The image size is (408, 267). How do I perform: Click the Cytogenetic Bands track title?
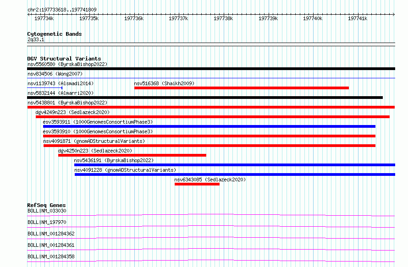[55, 34]
